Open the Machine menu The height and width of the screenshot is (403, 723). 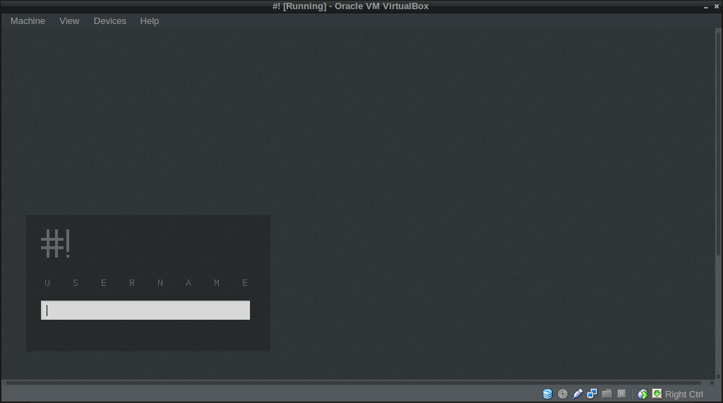pos(28,21)
